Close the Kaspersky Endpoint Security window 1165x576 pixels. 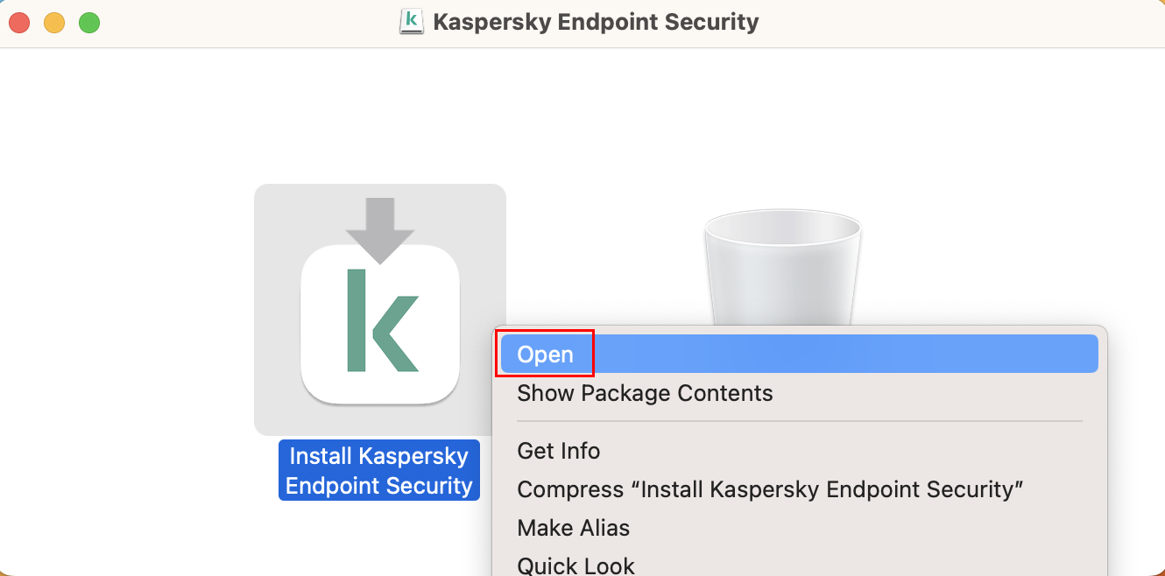19,23
